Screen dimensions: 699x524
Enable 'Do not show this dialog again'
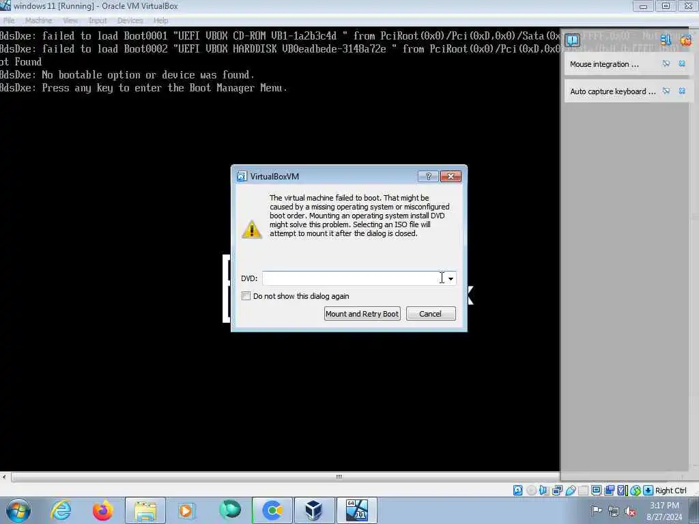pos(246,296)
